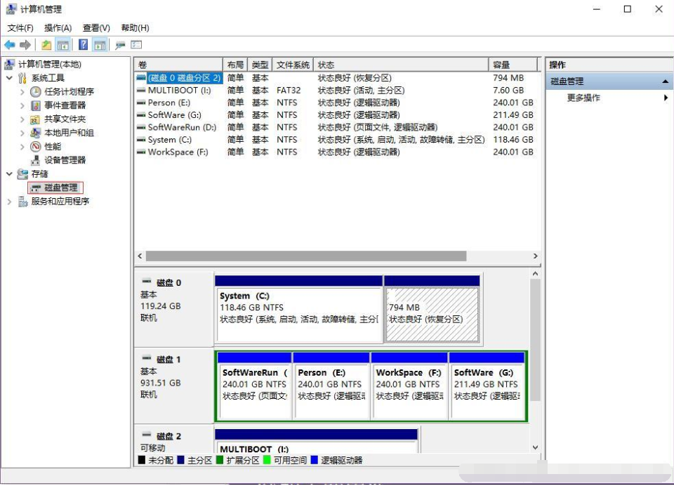Expand the 任务计划程序 node
The width and height of the screenshot is (674, 486).
pos(22,92)
